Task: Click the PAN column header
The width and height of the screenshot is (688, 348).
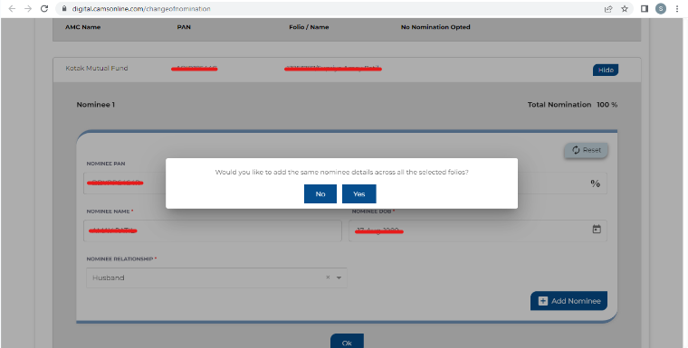Action: (x=184, y=27)
